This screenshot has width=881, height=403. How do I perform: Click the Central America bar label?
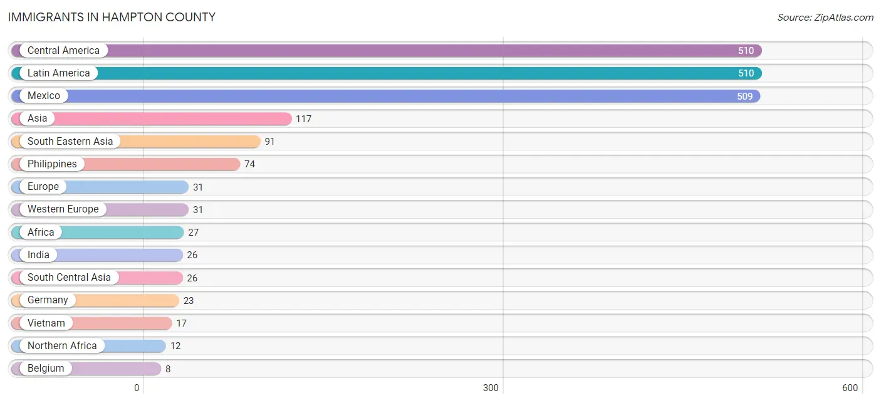pos(63,50)
